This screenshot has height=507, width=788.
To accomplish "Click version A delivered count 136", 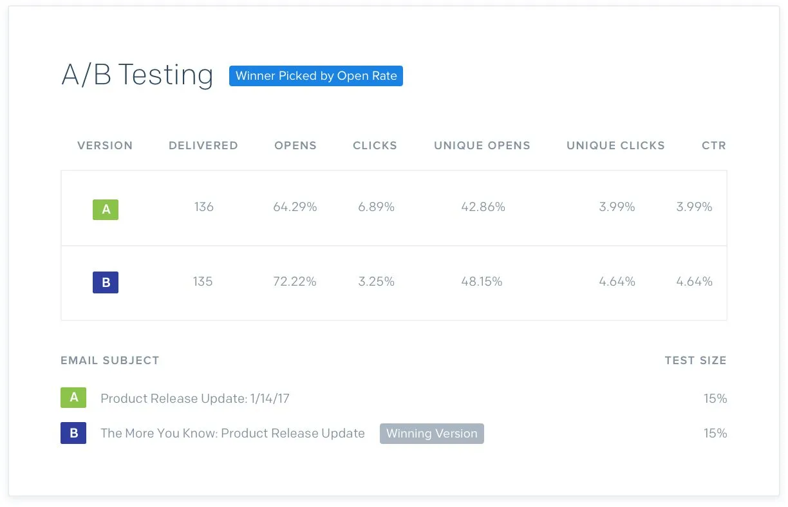I will coord(203,207).
